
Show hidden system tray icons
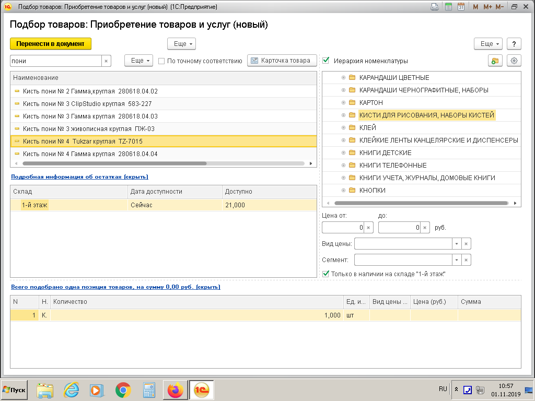[x=456, y=389]
